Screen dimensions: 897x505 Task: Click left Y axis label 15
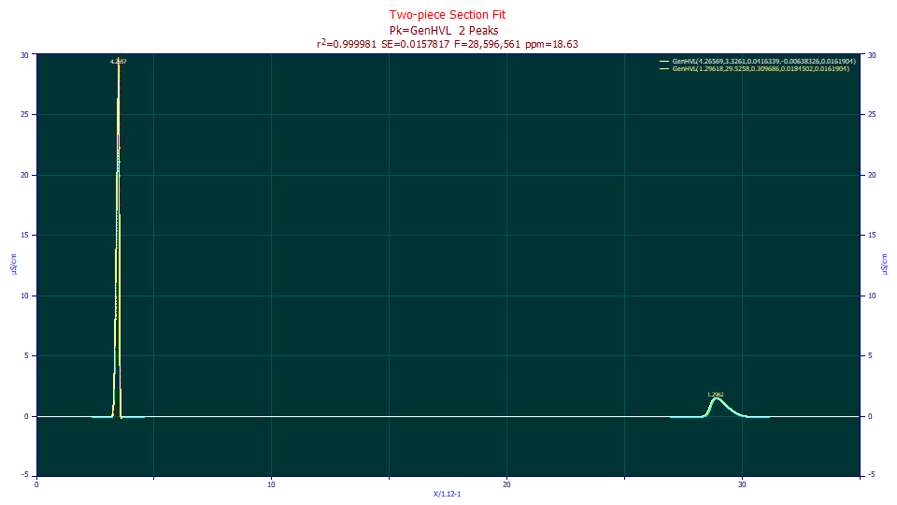24,236
